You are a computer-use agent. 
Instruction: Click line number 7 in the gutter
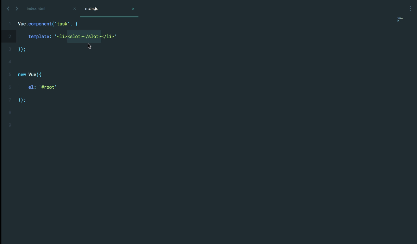10,100
